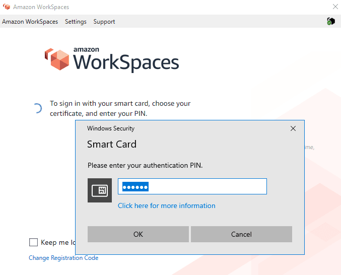Cancel the smart card PIN dialog
Viewport: 341px width, 275px height.
tap(241, 234)
